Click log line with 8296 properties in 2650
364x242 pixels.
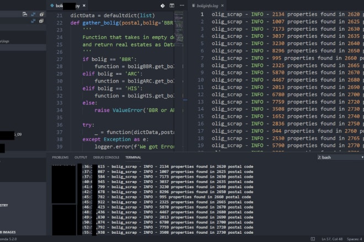pos(288,51)
